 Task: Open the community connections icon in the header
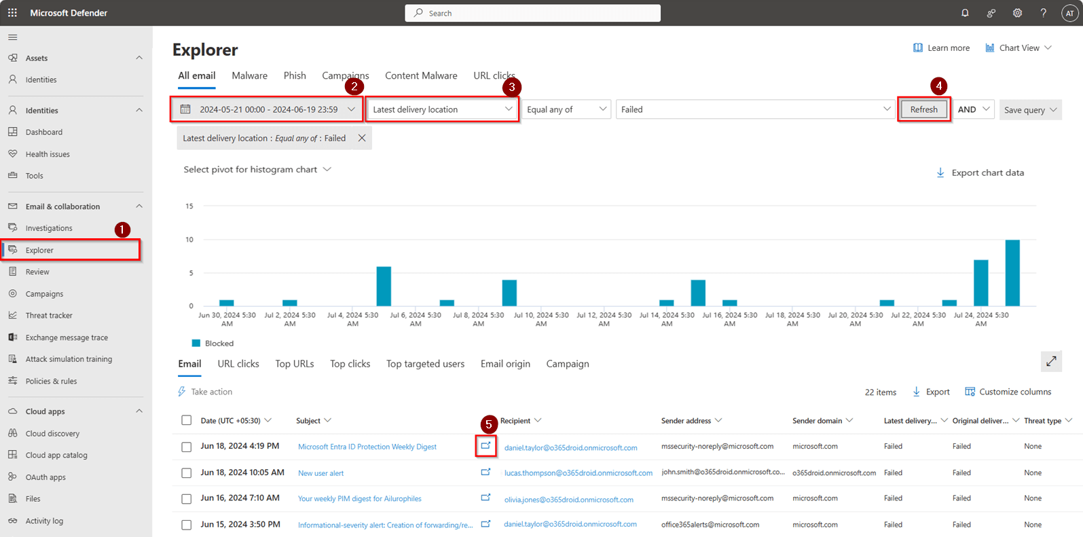(x=991, y=13)
